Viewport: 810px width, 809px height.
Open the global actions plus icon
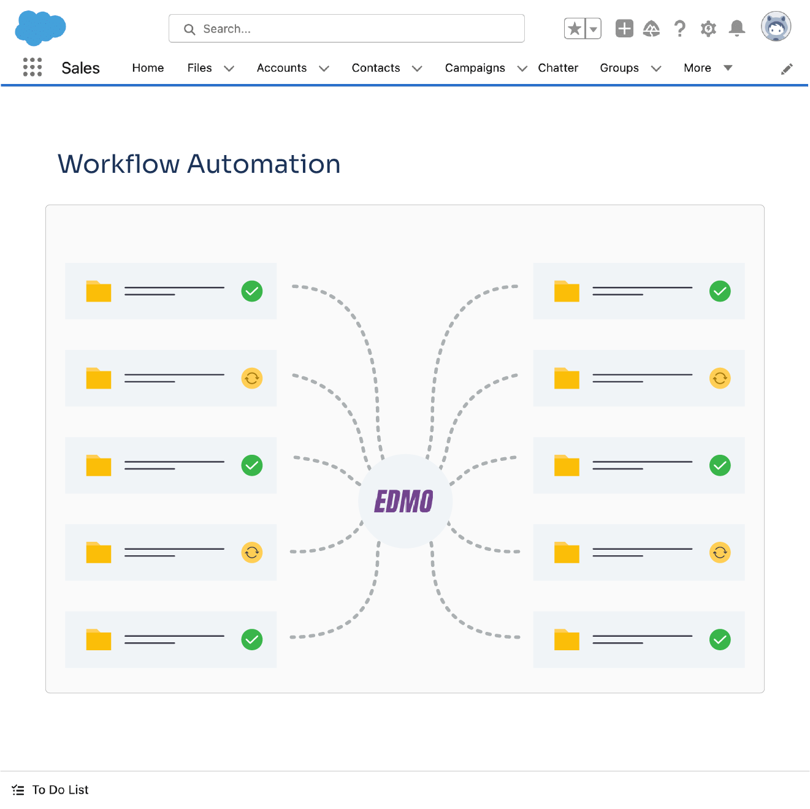[624, 29]
